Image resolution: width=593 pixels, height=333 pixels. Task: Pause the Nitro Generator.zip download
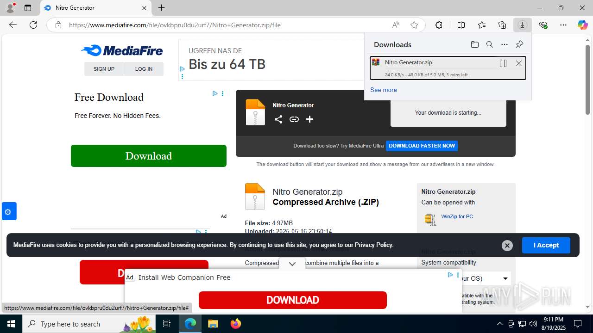pyautogui.click(x=503, y=63)
